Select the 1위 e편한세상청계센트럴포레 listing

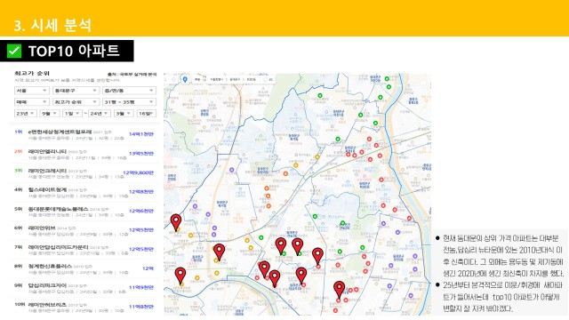[x=84, y=134]
